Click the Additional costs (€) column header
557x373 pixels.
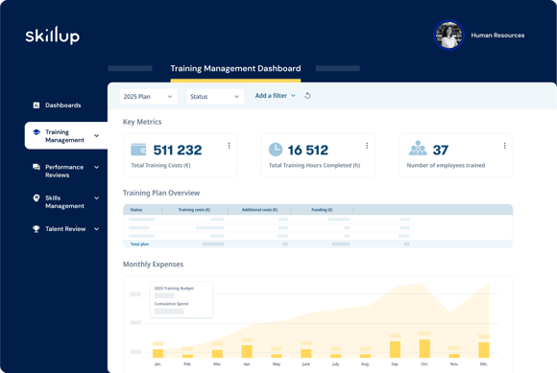click(259, 210)
